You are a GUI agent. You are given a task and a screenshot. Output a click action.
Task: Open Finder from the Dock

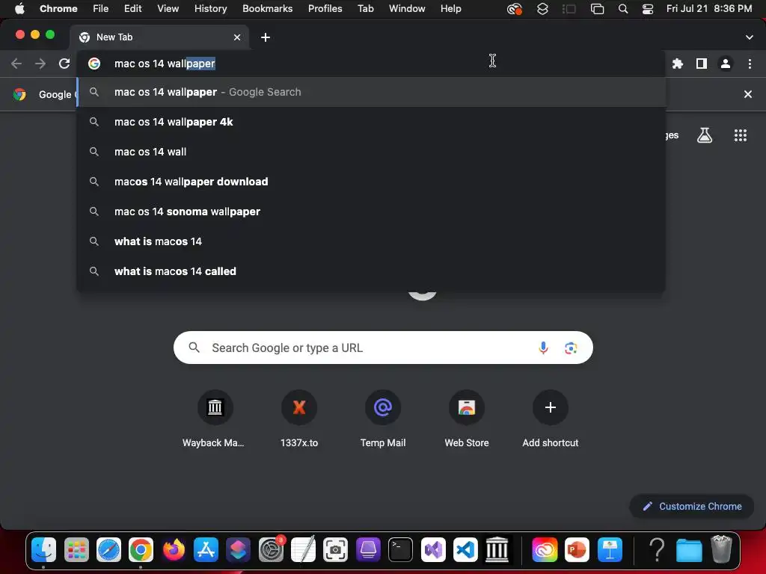coord(43,550)
